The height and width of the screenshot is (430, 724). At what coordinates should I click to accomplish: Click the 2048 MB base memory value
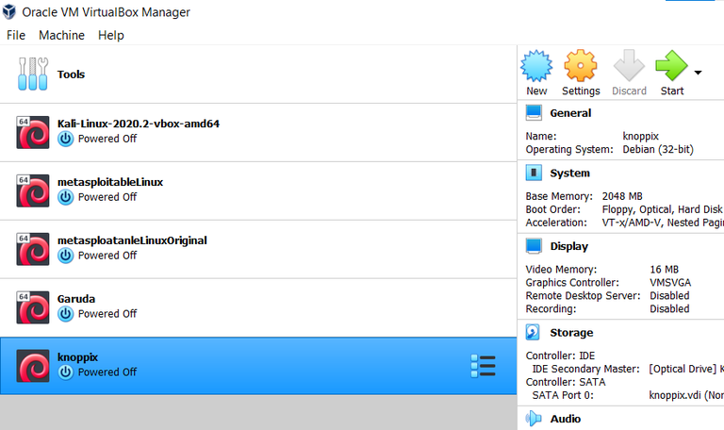622,196
